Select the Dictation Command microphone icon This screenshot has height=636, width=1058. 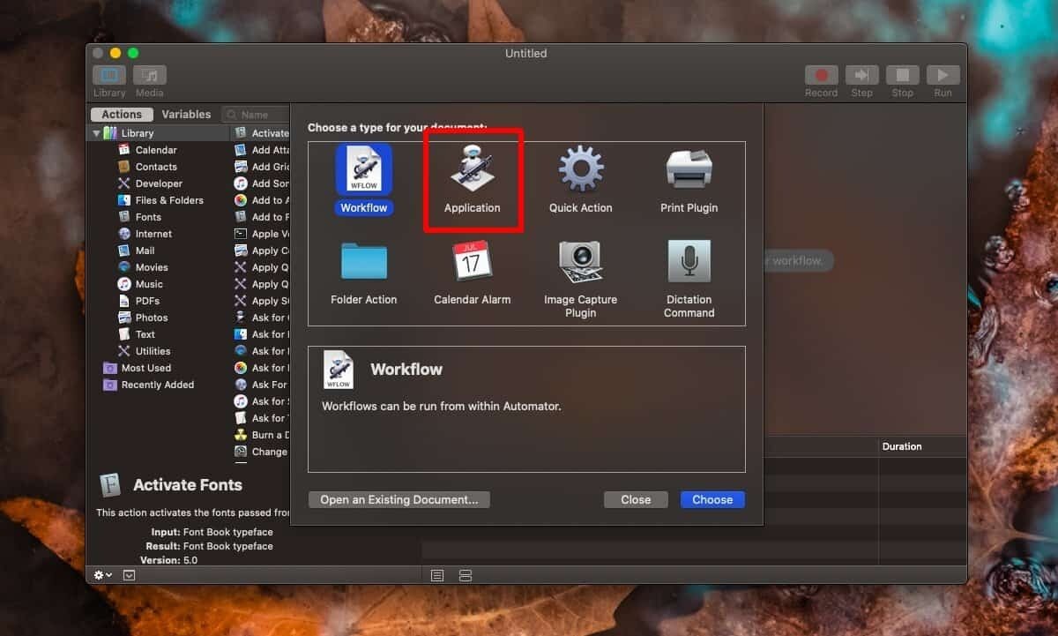click(x=689, y=262)
